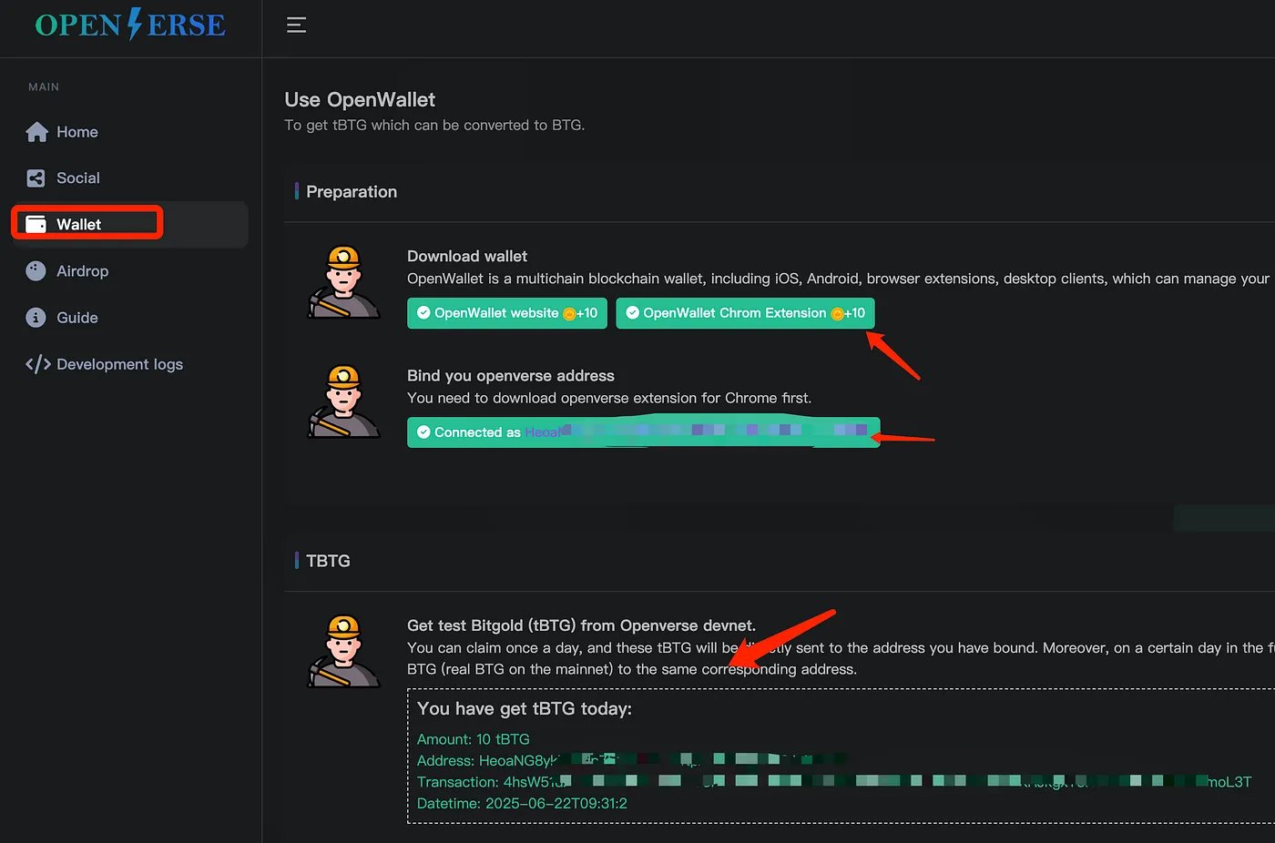
Task: Click the Connected as address button
Action: tap(643, 432)
